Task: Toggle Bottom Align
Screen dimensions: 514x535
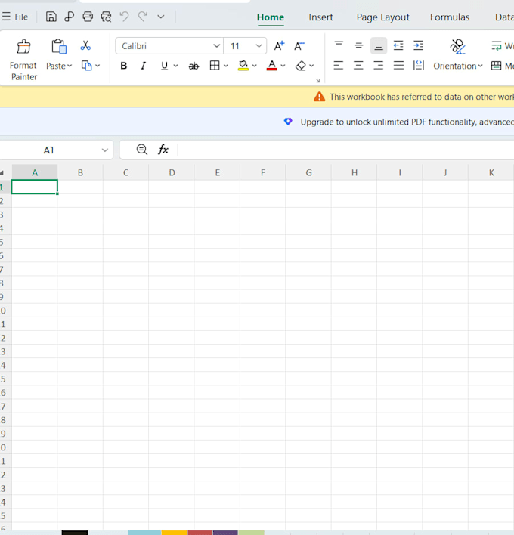Action: (x=379, y=46)
